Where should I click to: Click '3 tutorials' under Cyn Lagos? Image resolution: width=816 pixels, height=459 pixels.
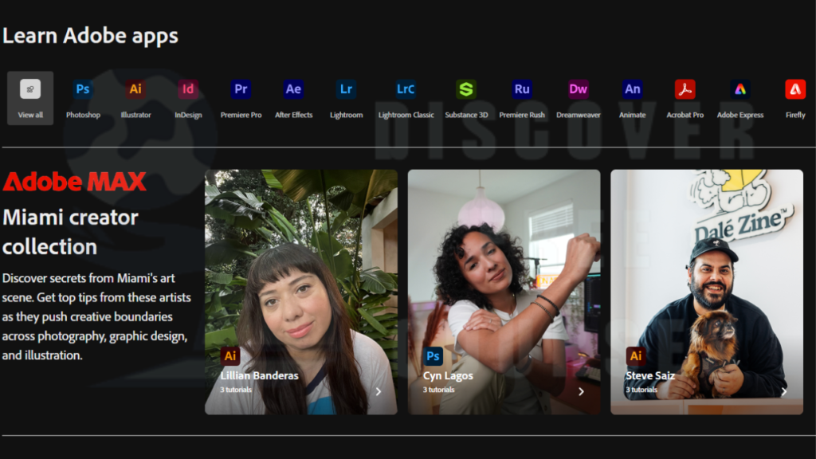(x=439, y=390)
